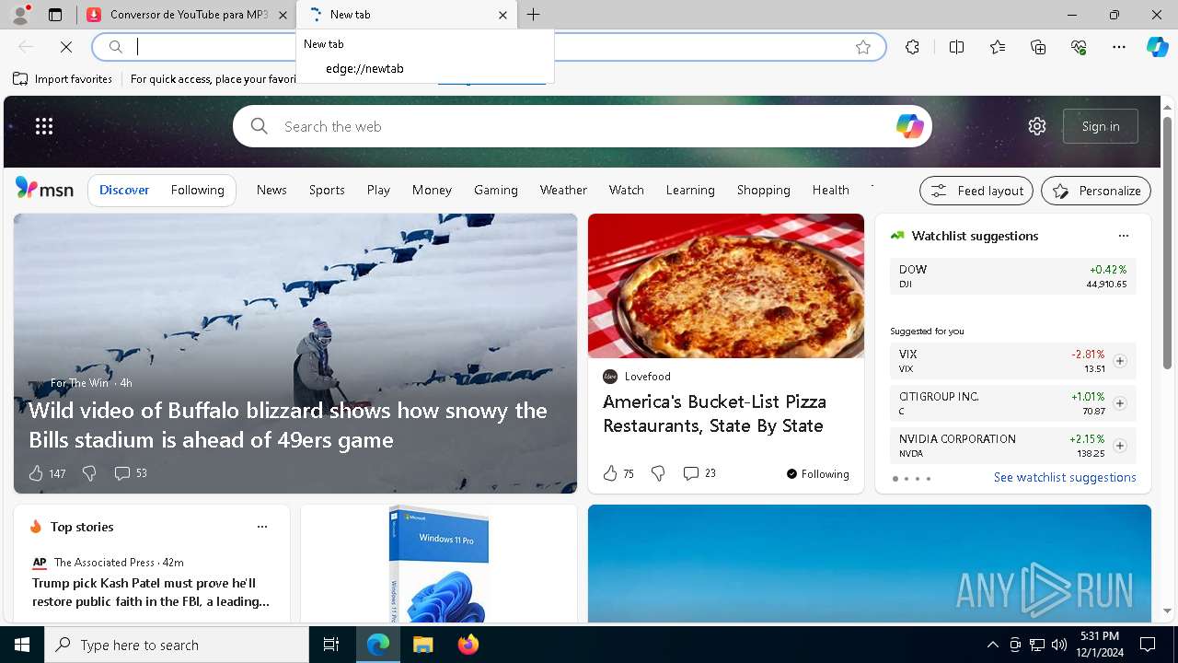
Task: Close the New tab tab
Action: (502, 15)
